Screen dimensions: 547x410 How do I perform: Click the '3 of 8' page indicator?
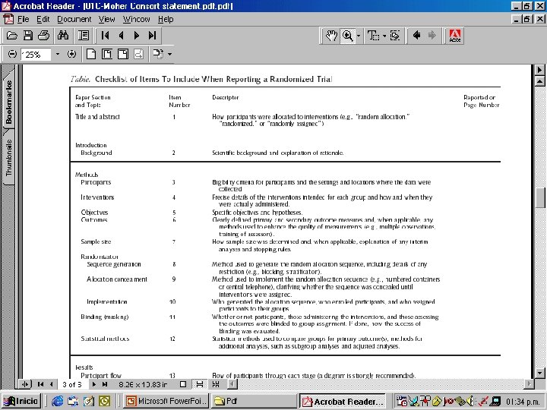72,384
